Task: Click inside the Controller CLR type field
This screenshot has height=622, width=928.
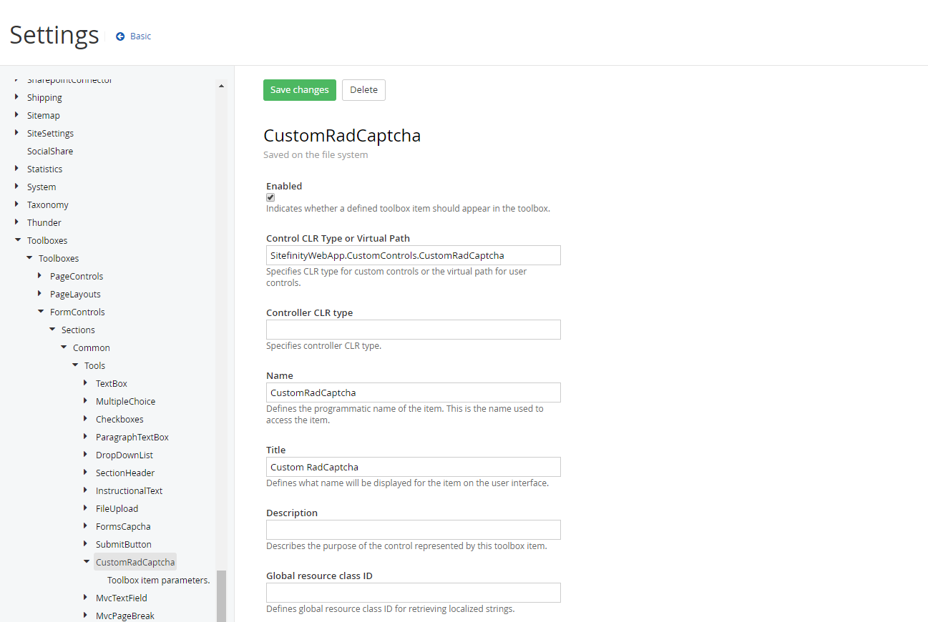Action: tap(413, 329)
